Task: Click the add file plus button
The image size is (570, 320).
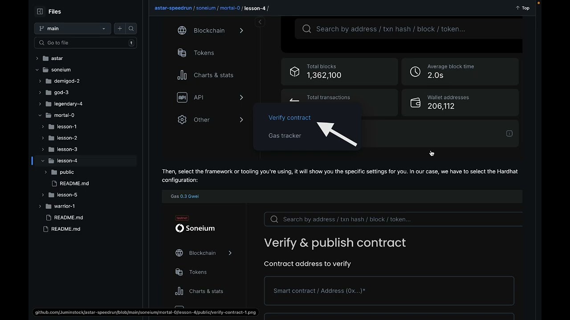Action: coord(120,28)
